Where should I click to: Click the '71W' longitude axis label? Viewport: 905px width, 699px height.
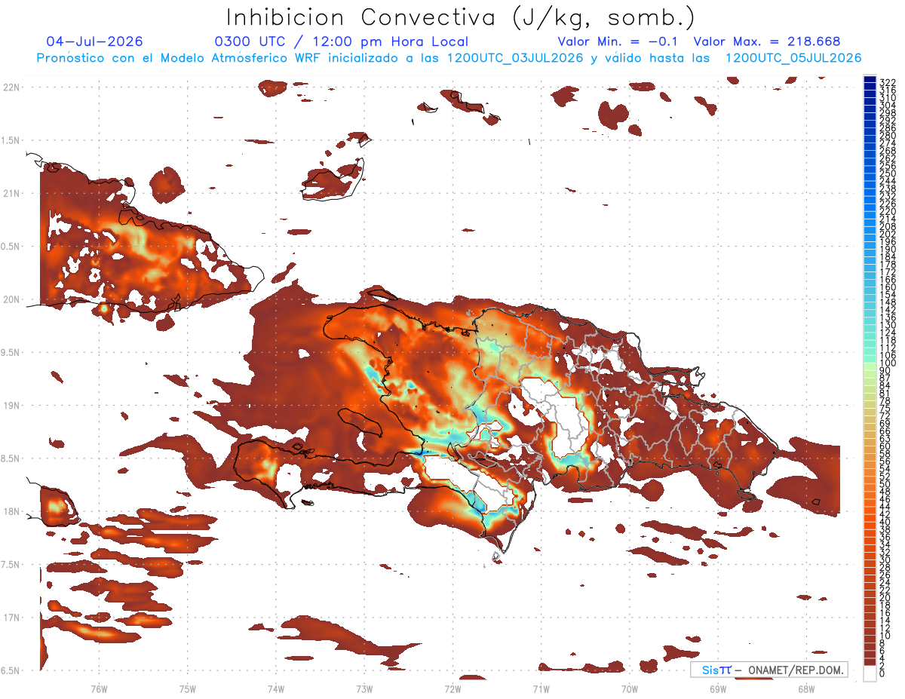tap(541, 689)
